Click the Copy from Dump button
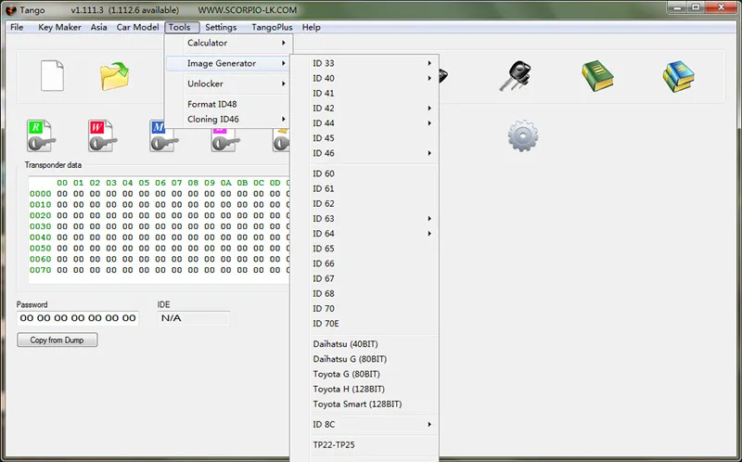Screen dimensions: 742x462 [58, 340]
